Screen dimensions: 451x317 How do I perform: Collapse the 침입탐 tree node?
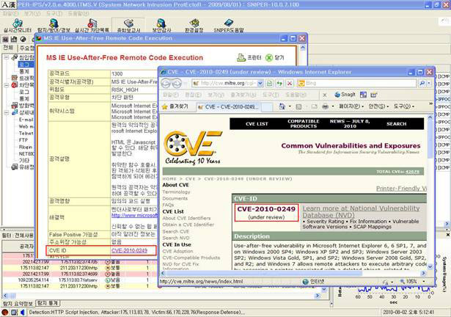[x=7, y=57]
